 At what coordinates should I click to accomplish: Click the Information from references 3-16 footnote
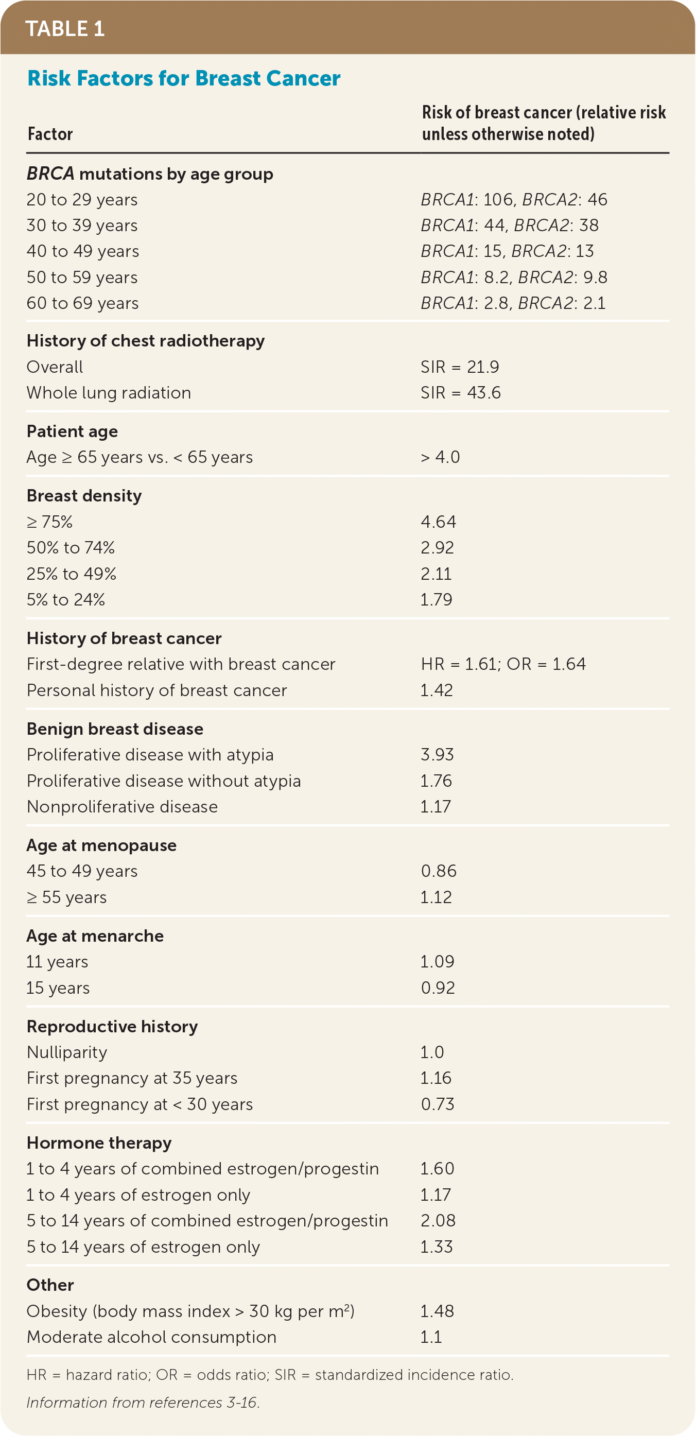point(143,1403)
